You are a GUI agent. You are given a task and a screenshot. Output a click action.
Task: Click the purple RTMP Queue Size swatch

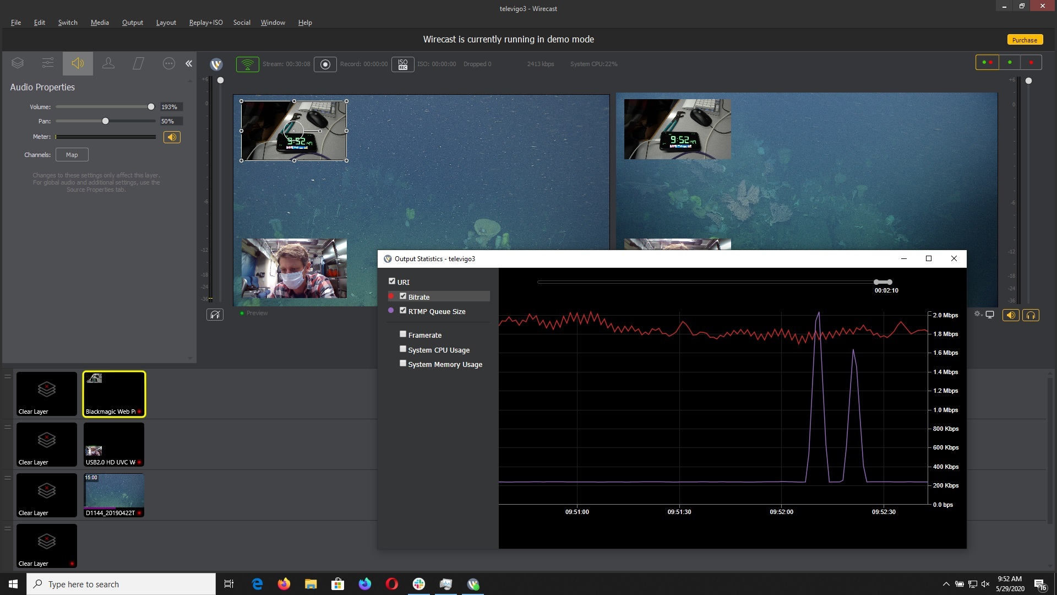point(391,311)
